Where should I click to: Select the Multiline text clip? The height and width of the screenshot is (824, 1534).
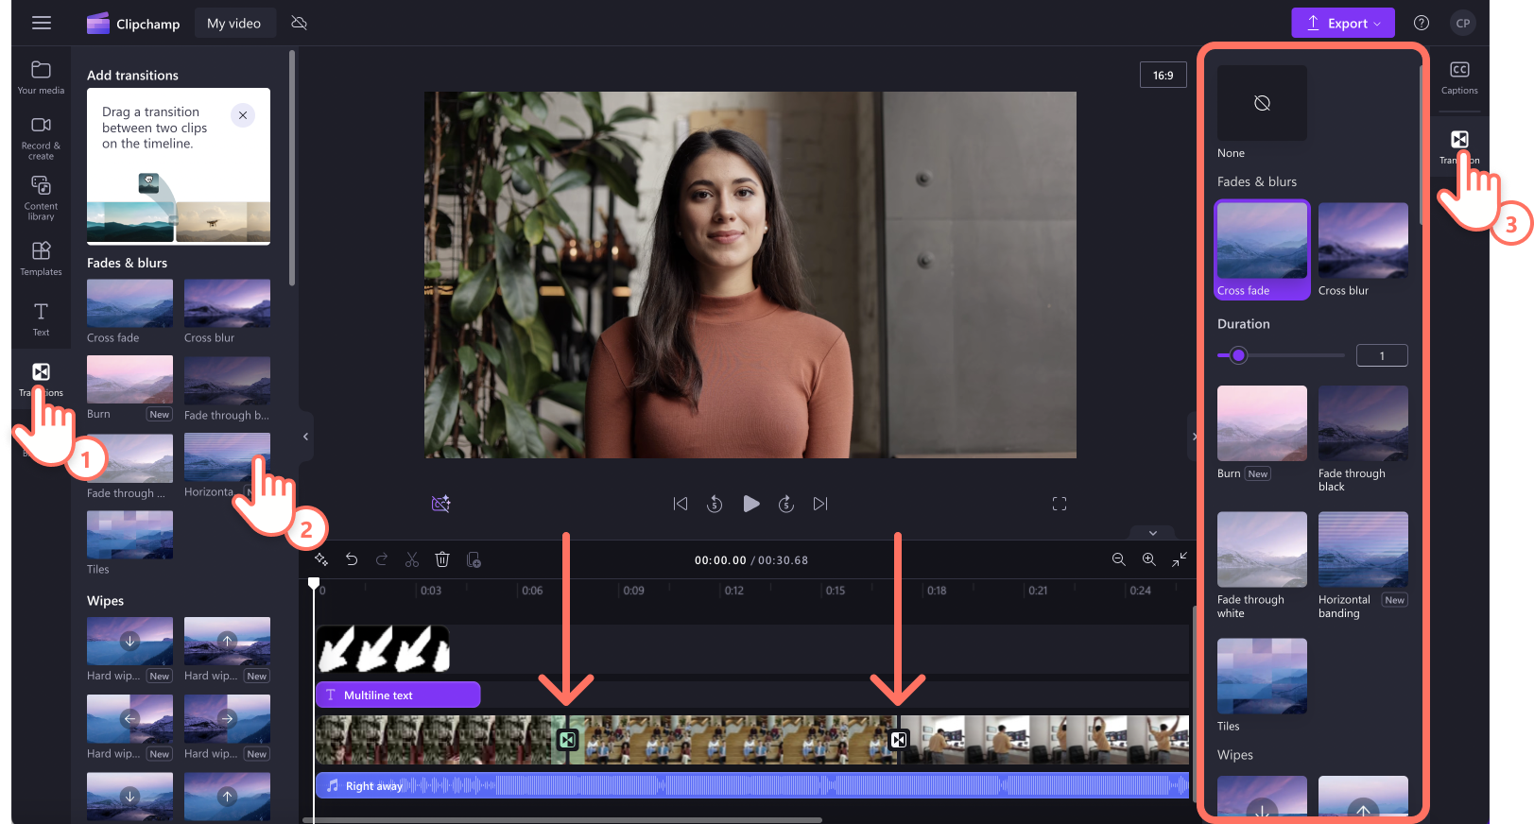398,695
